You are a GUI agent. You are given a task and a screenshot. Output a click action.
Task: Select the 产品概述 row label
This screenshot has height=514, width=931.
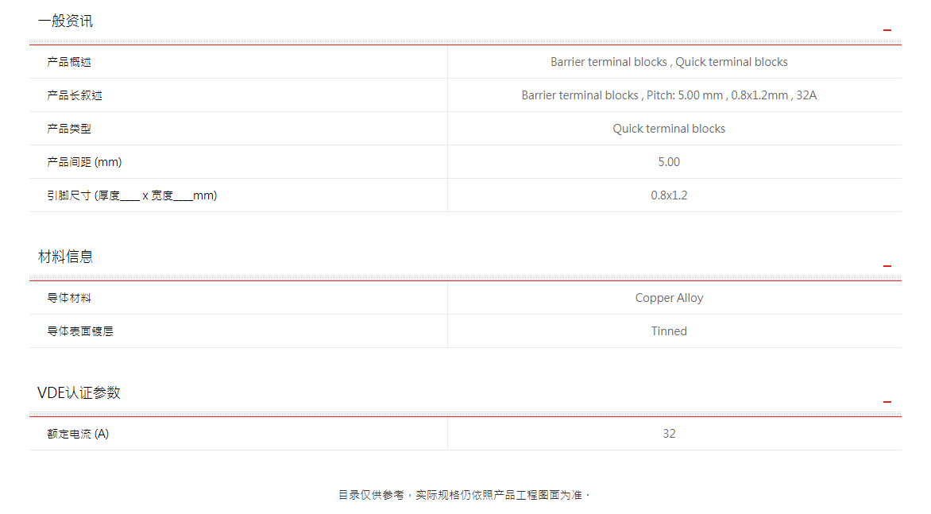click(69, 62)
